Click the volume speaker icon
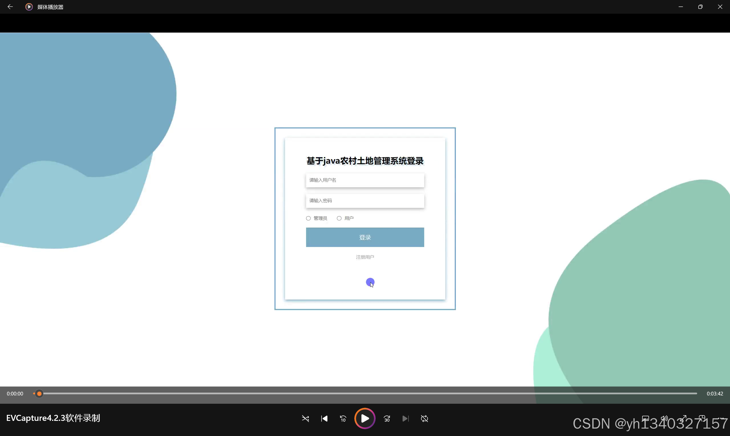This screenshot has height=436, width=730. 664,418
